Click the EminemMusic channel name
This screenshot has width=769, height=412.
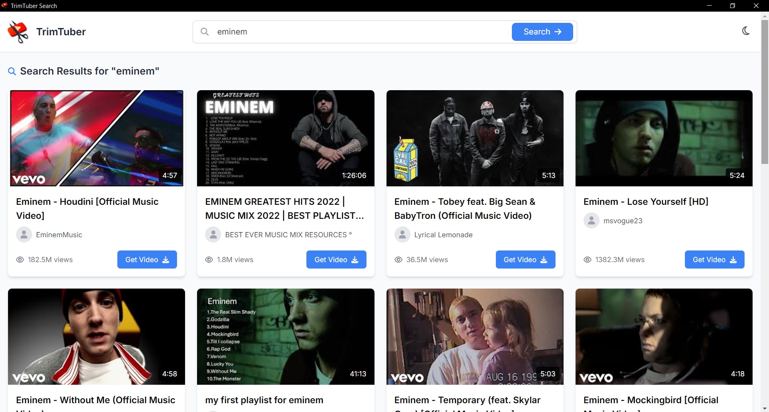[x=59, y=235]
